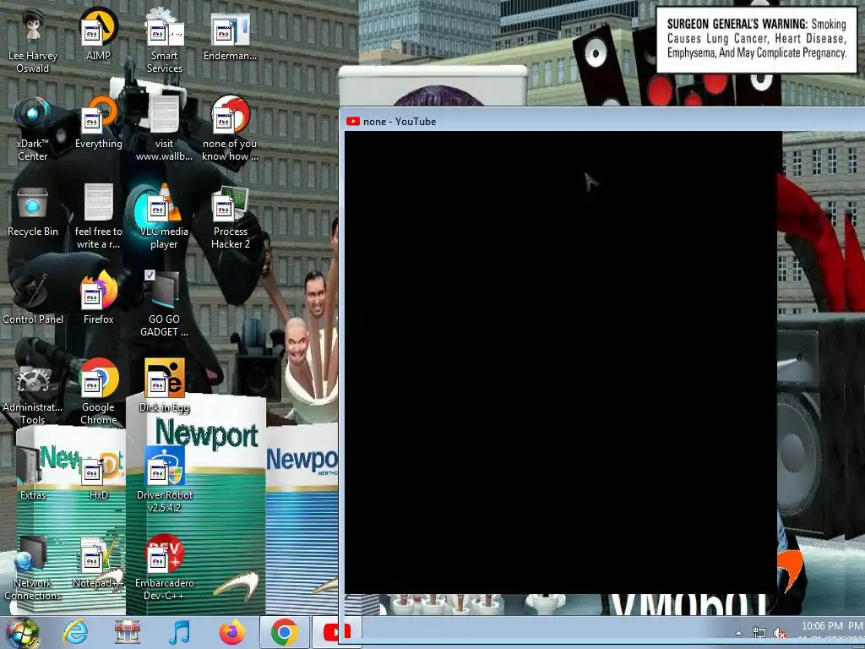Click the black YouTube video area
The height and width of the screenshot is (649, 865).
point(563,363)
